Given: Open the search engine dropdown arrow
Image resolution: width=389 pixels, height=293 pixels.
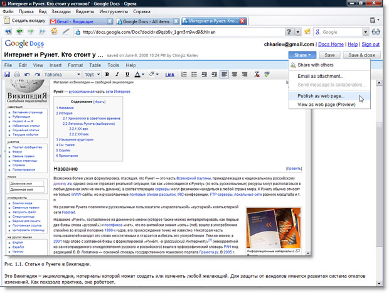Looking at the screenshot, I should pos(365,32).
